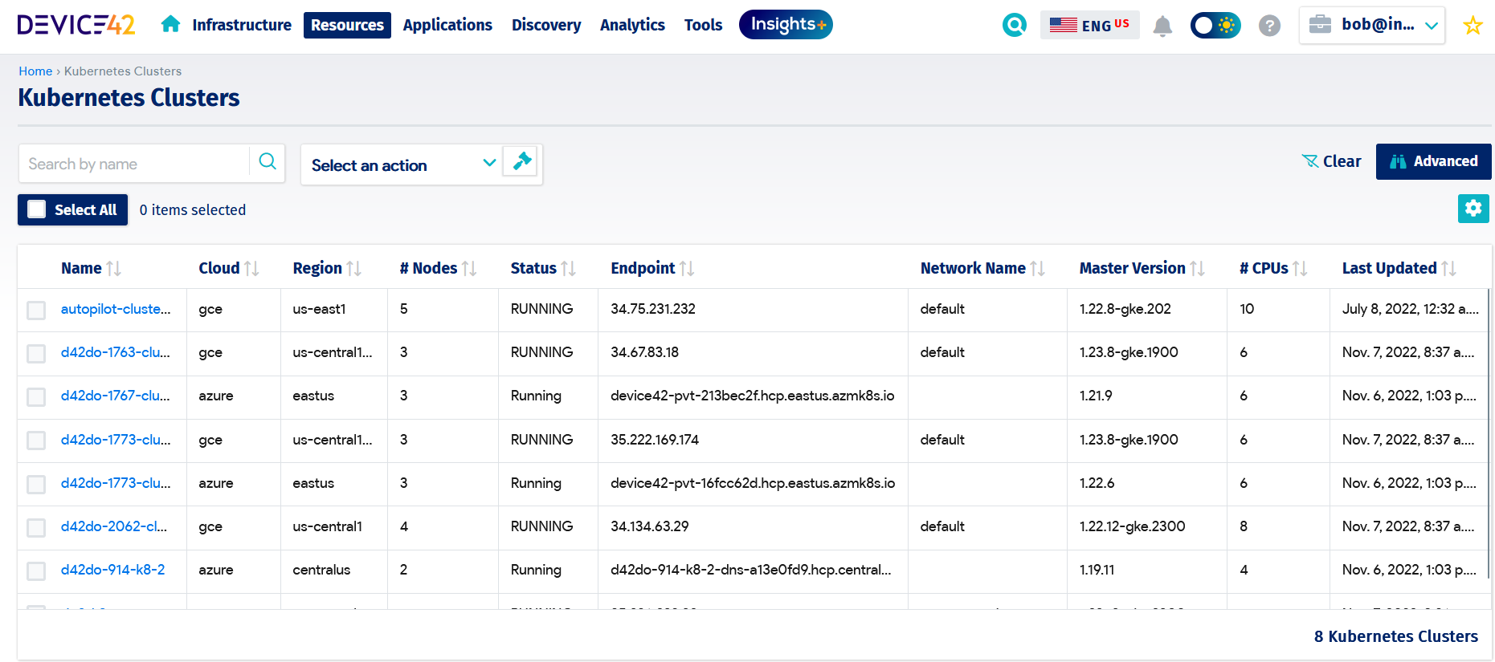The height and width of the screenshot is (662, 1495).
Task: Select the d42do-914-k8-2 row checkbox
Action: click(36, 571)
